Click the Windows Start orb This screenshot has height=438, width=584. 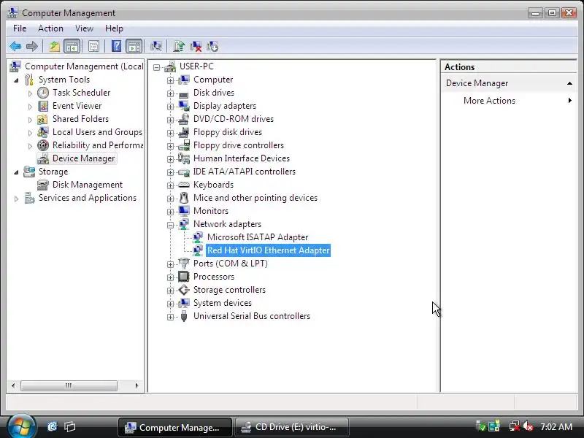[22, 426]
